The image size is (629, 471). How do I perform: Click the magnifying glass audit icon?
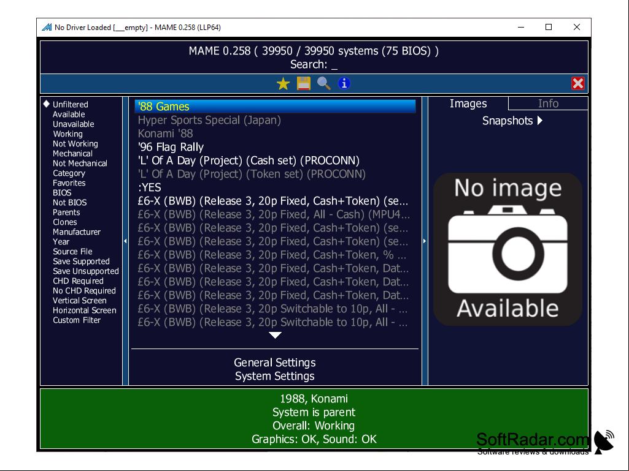[324, 83]
